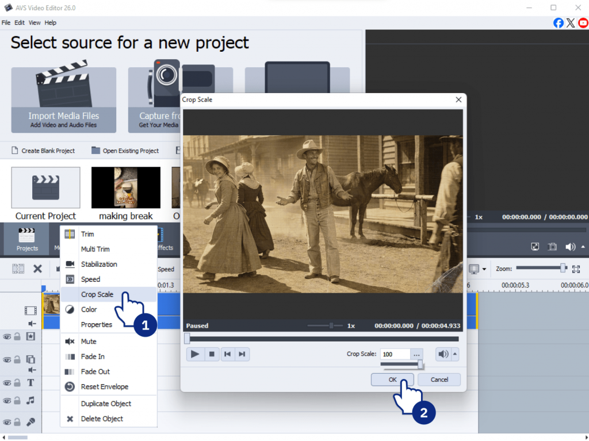The height and width of the screenshot is (441, 589).
Task: Click the timeline Zoom slider handle
Action: 564,268
